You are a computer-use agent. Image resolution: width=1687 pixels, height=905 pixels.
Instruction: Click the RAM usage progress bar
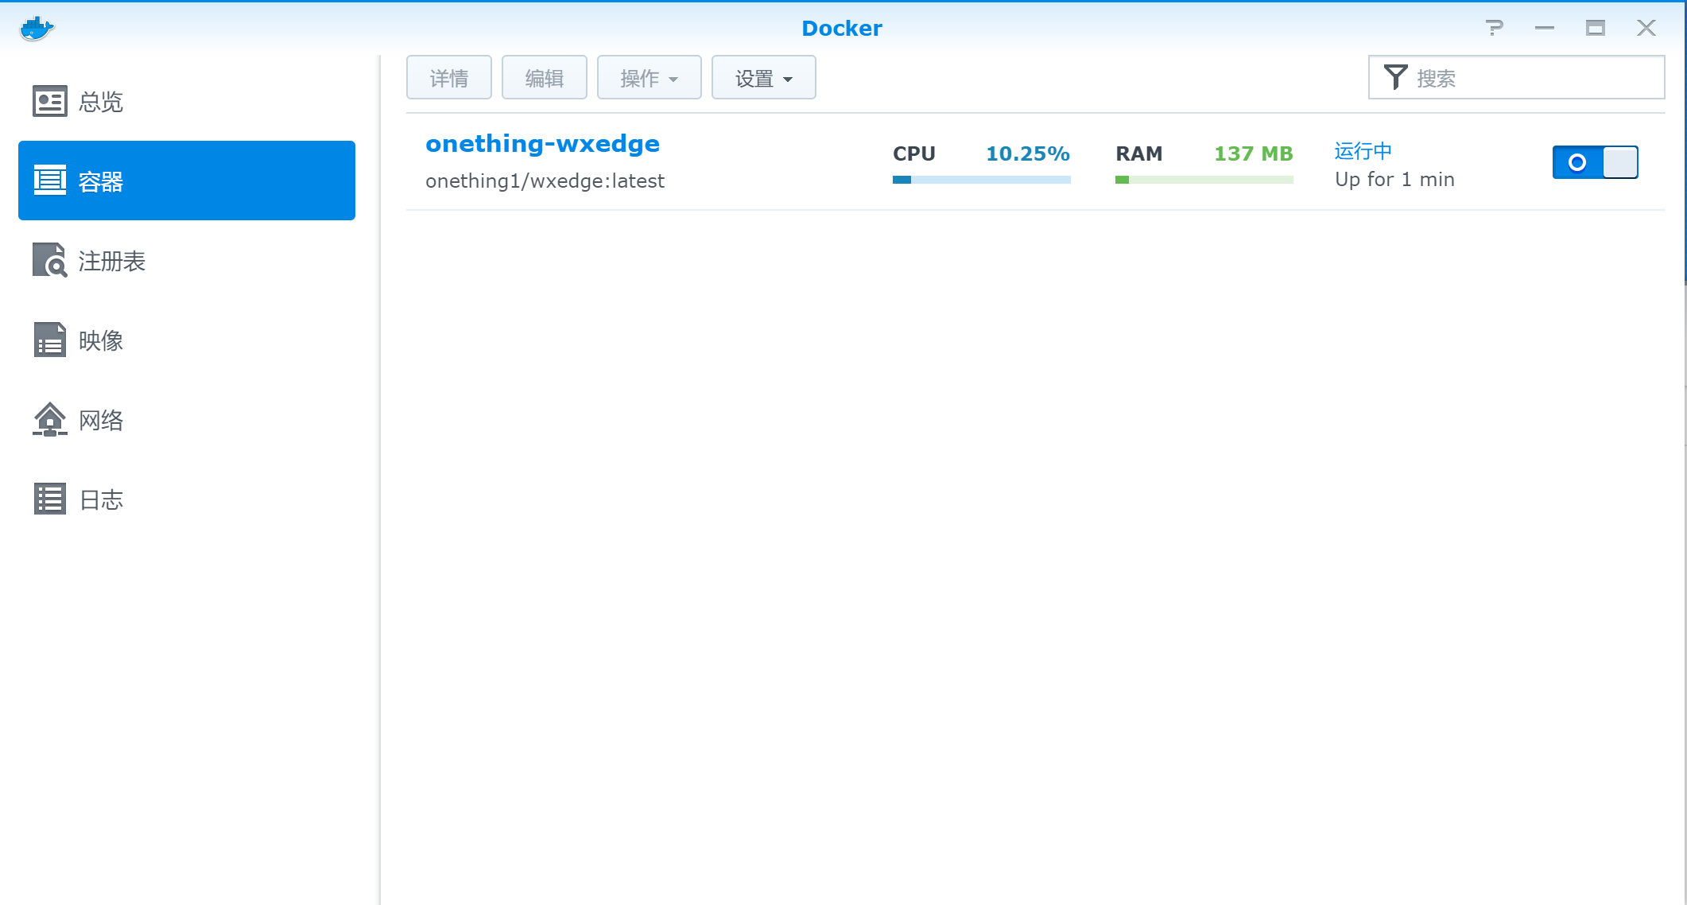(1204, 180)
